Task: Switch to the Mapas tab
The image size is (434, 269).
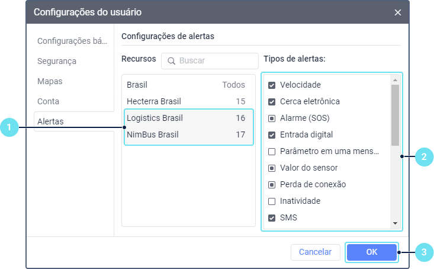Action: pyautogui.click(x=50, y=81)
